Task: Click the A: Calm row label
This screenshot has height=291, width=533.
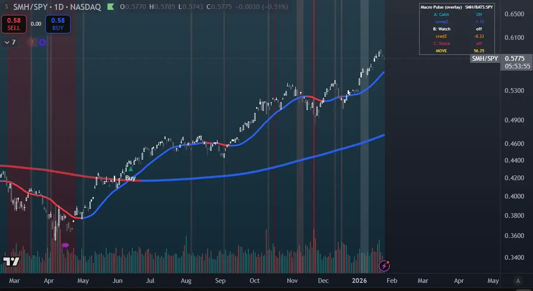Action: (x=441, y=15)
